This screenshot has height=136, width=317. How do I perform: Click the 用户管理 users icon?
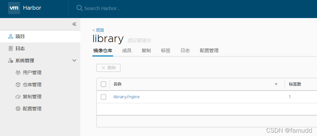pyautogui.click(x=18, y=73)
